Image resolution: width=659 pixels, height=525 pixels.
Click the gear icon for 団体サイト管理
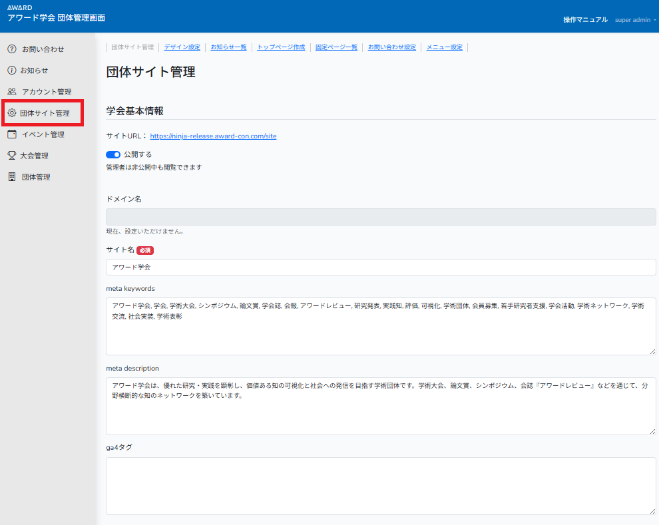pyautogui.click(x=12, y=113)
